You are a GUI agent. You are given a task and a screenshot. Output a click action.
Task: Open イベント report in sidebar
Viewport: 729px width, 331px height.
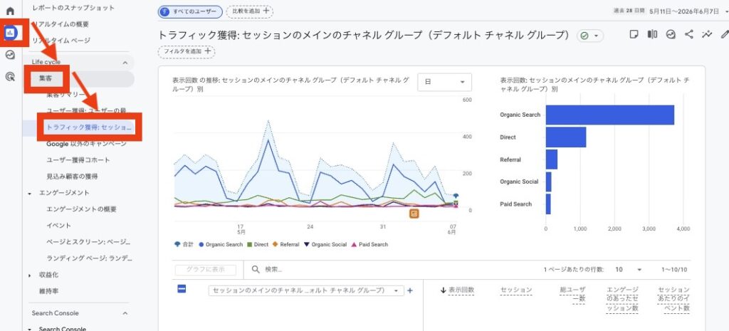click(x=58, y=226)
